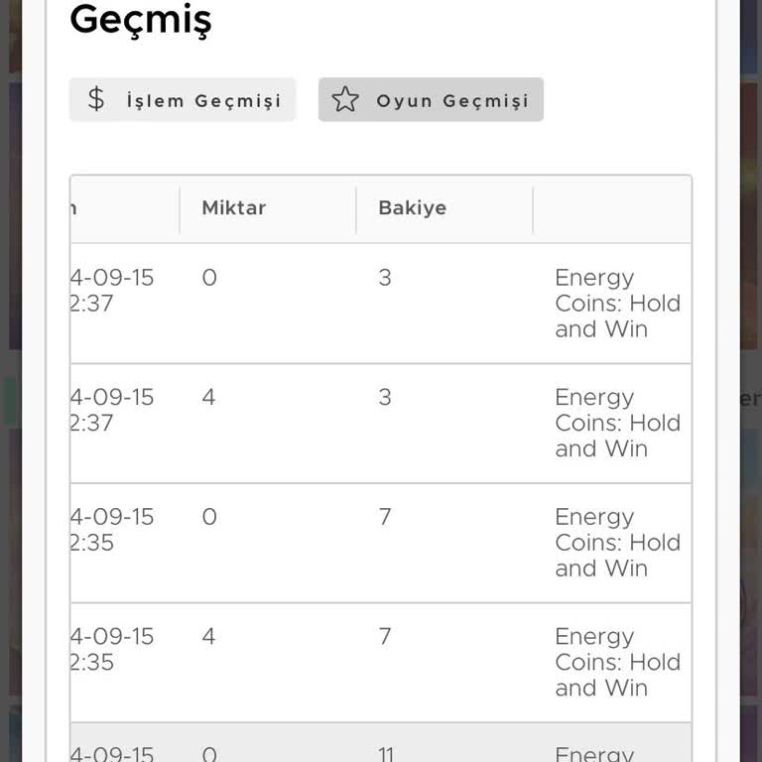
Task: Click the first row's balance value 3
Action: (385, 278)
